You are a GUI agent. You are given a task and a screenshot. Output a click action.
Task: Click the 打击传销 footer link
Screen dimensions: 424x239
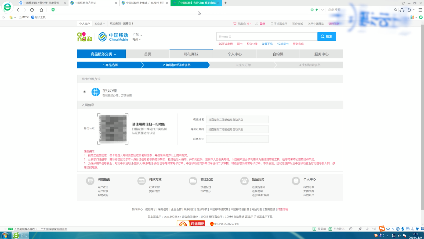coord(283,209)
